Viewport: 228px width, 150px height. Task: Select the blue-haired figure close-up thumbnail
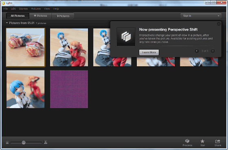coord(25,89)
